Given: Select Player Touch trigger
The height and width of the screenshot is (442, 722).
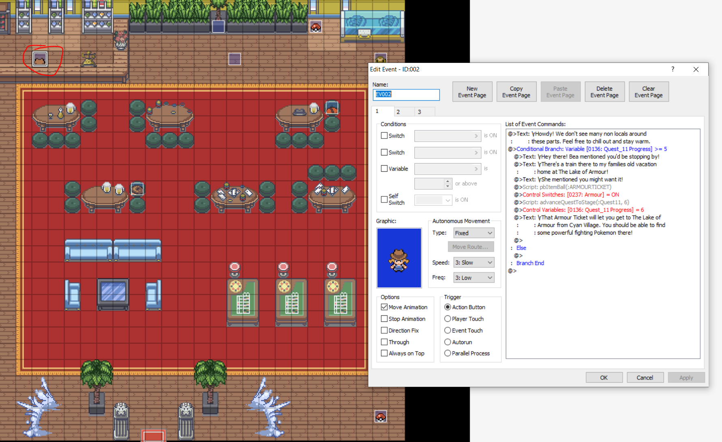Looking at the screenshot, I should tap(448, 319).
